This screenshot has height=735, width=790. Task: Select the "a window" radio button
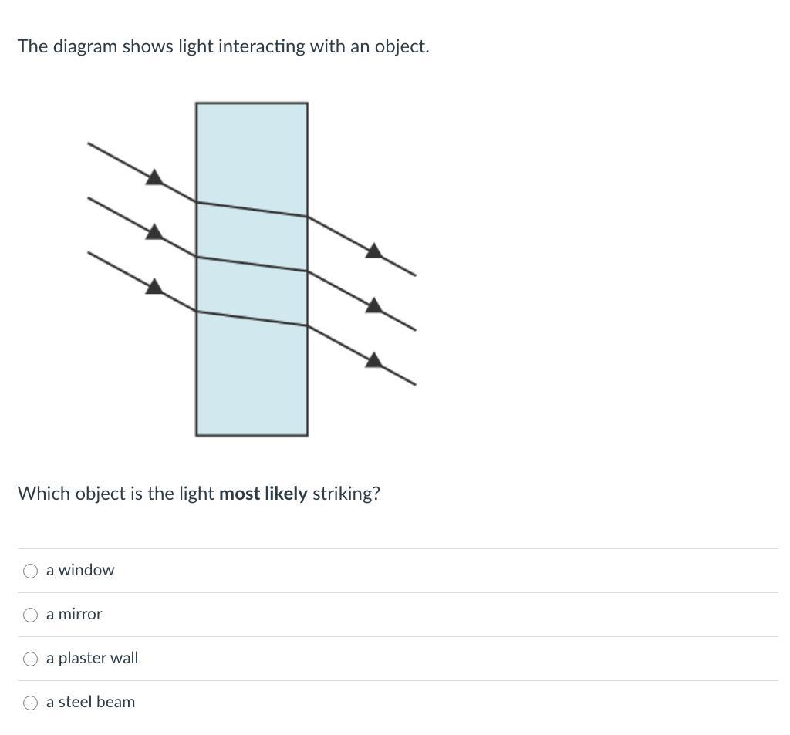click(31, 571)
